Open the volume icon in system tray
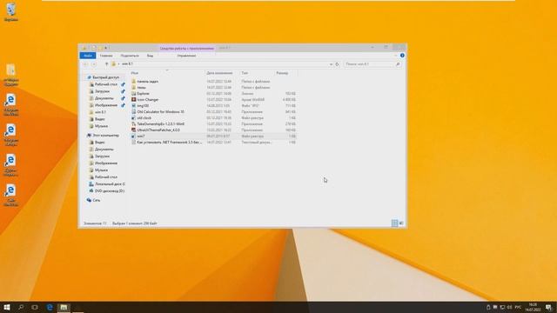Screen dimensions: 557x313 coord(509,307)
